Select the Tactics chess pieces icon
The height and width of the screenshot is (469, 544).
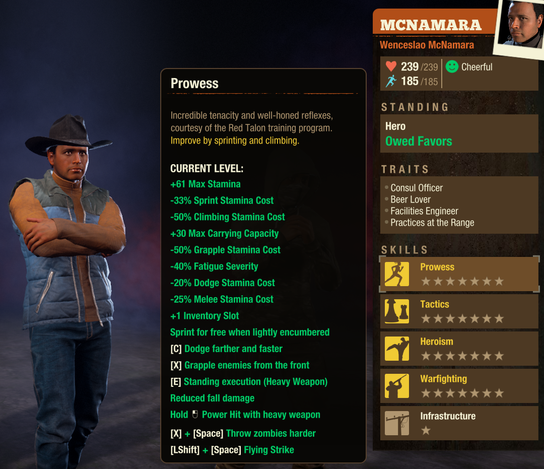[x=396, y=311]
